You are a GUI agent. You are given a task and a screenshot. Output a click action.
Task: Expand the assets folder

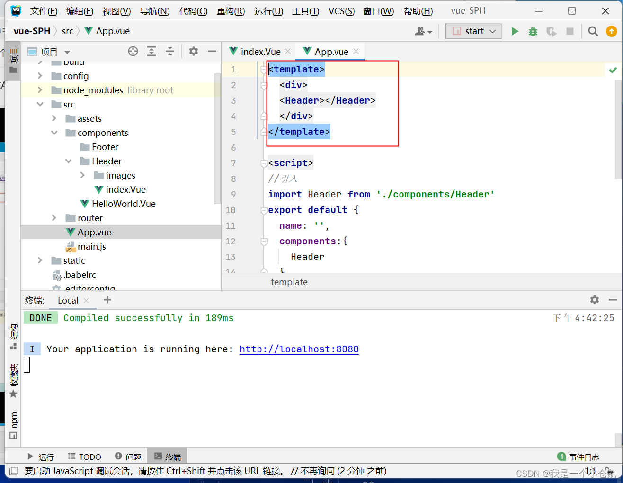tap(54, 118)
